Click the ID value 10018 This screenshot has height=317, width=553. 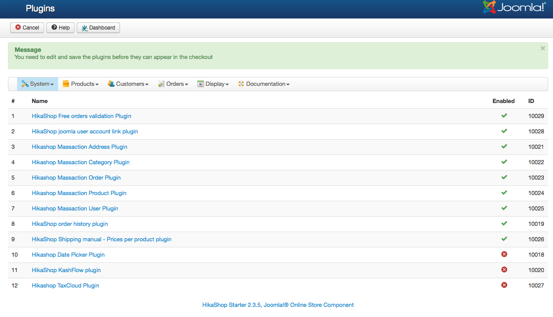click(536, 255)
